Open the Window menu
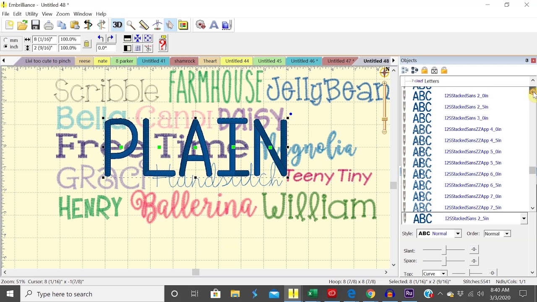 83,14
